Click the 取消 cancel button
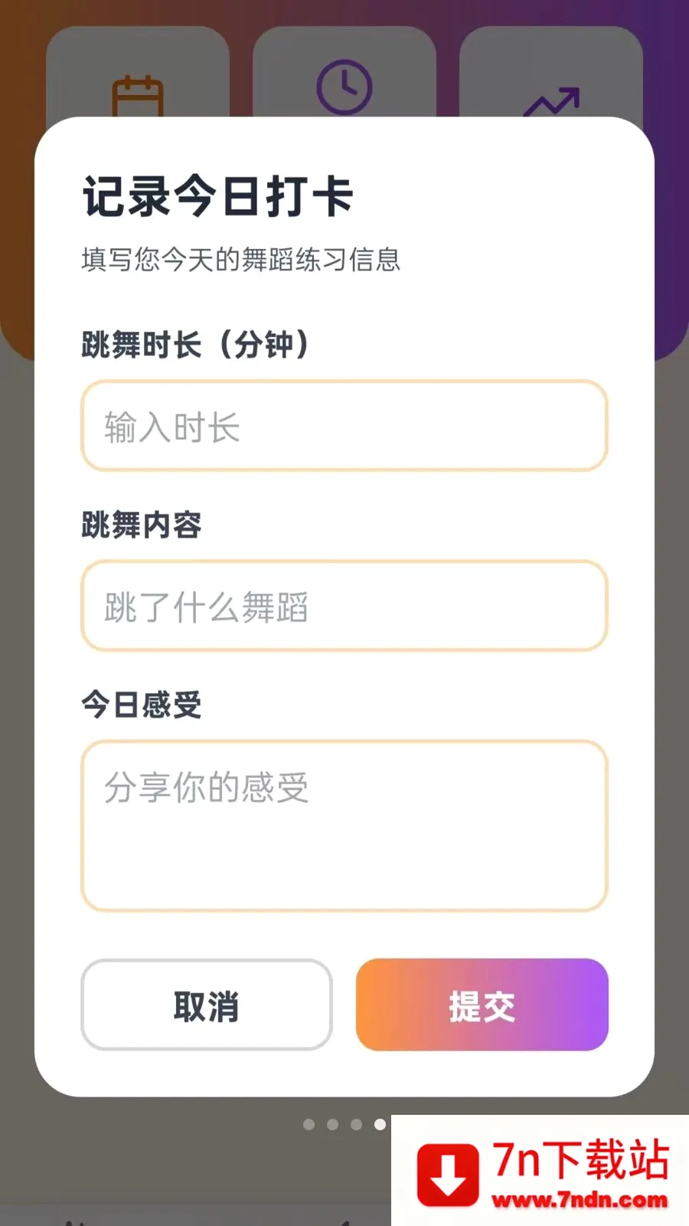689x1226 pixels. pyautogui.click(x=207, y=1005)
